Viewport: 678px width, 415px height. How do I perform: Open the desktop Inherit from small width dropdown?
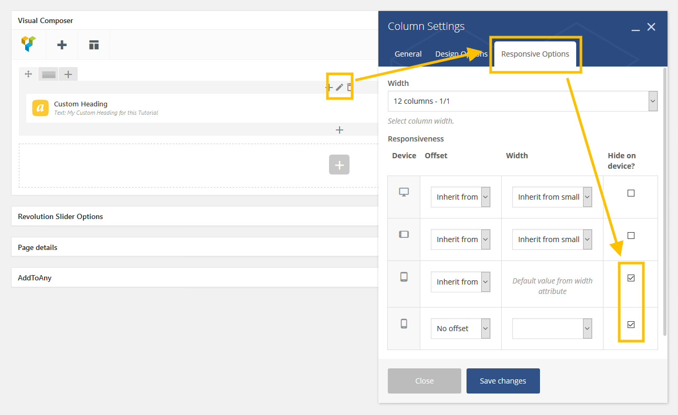click(552, 197)
